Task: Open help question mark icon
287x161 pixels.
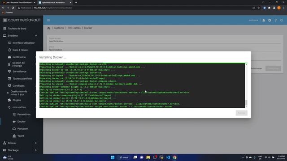Action: click(x=276, y=20)
